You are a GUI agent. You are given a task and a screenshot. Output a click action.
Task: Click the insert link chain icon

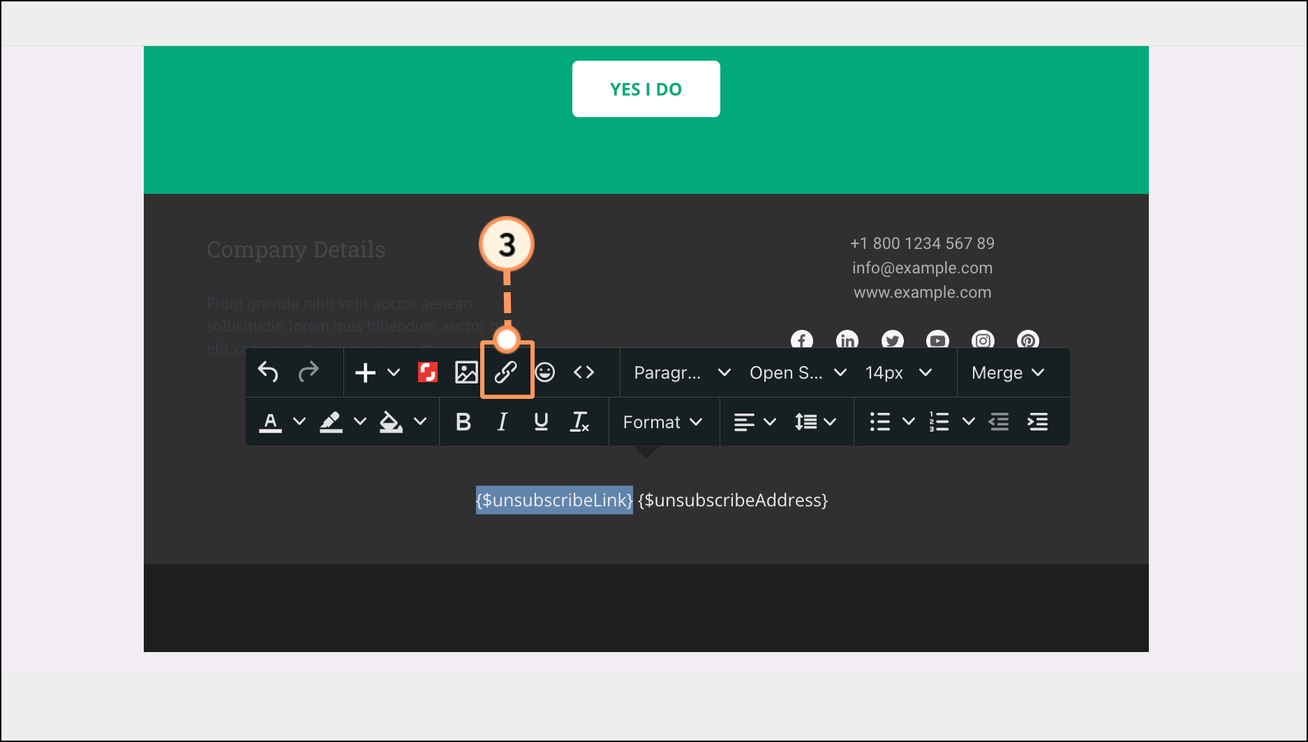click(506, 372)
